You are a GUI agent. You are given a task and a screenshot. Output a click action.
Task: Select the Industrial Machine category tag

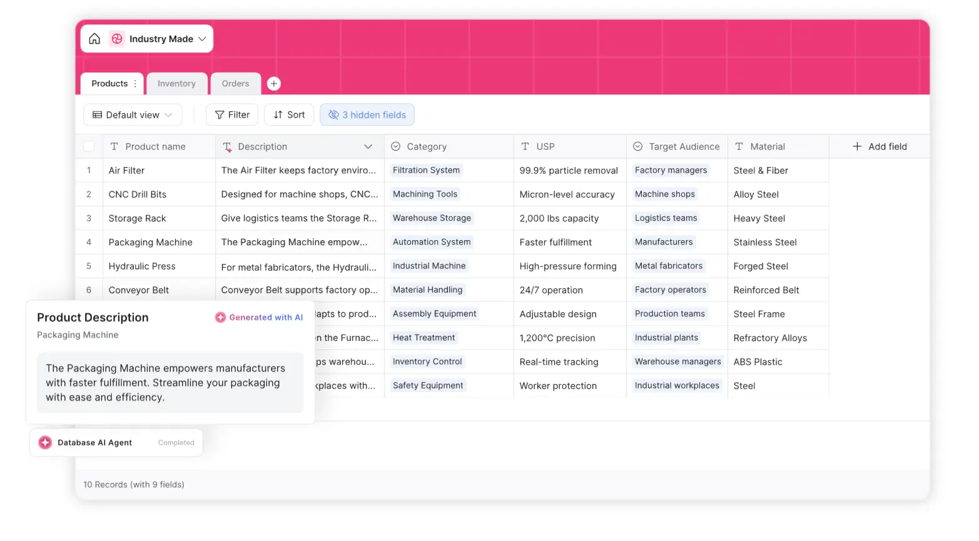(429, 266)
